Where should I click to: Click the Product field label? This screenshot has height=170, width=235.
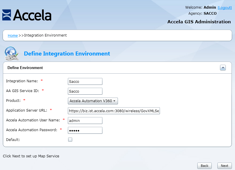(13, 100)
